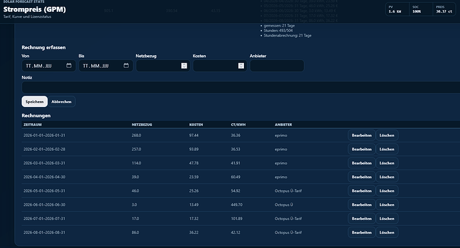The height and width of the screenshot is (248, 460).
Task: Click into the Kosten input field
Action: (x=220, y=66)
